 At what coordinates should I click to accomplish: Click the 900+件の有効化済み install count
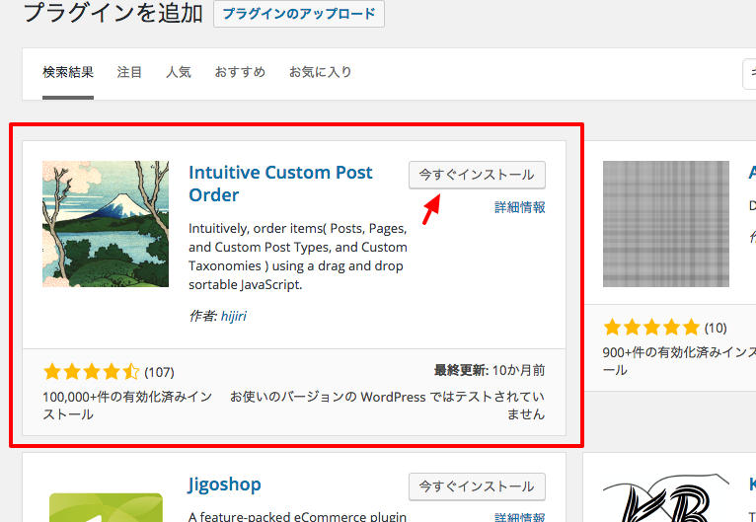pos(679,361)
